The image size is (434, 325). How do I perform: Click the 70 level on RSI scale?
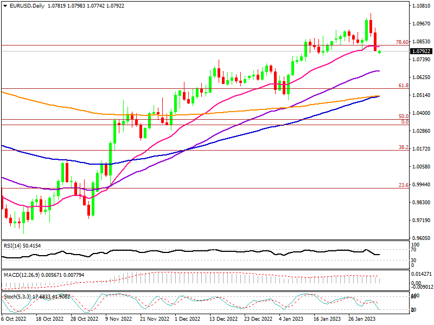pyautogui.click(x=413, y=250)
